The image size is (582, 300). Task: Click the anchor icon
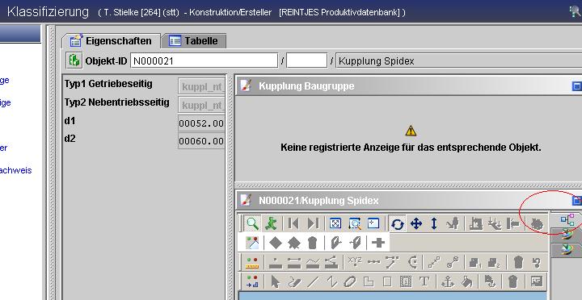pyautogui.click(x=448, y=281)
